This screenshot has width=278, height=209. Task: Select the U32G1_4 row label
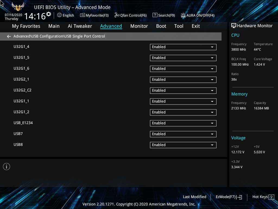[21, 47]
